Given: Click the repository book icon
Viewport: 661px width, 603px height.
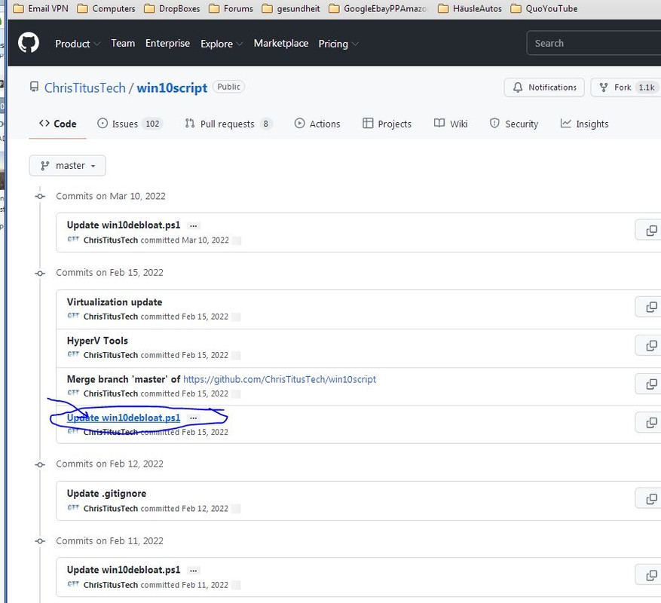Looking at the screenshot, I should pos(34,87).
